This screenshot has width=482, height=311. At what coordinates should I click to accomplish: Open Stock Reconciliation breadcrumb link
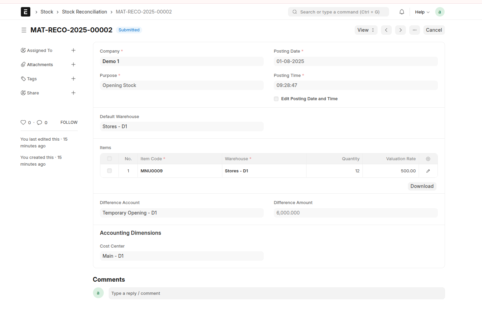[x=85, y=11]
